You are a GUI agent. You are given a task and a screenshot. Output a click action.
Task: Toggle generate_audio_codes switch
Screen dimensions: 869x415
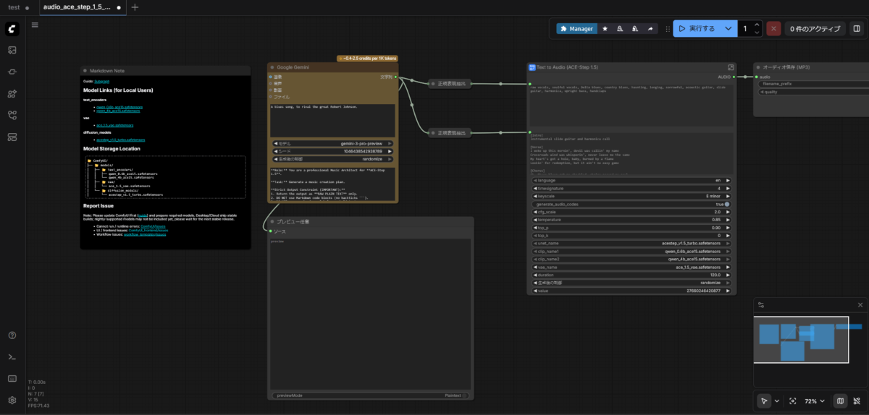point(726,204)
